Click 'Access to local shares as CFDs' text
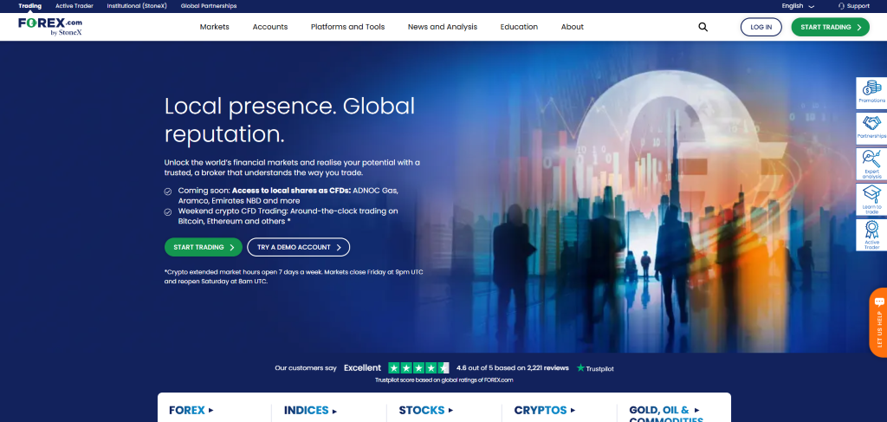 coord(292,191)
